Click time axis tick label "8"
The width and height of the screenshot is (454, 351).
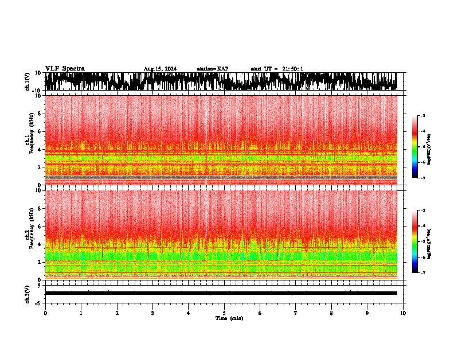(x=331, y=313)
